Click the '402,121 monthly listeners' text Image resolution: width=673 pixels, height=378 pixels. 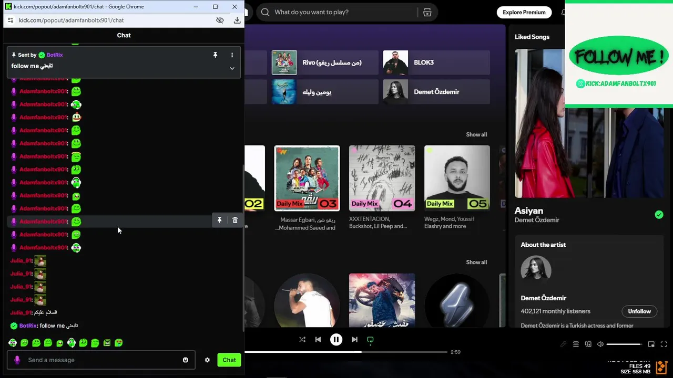[x=555, y=311]
